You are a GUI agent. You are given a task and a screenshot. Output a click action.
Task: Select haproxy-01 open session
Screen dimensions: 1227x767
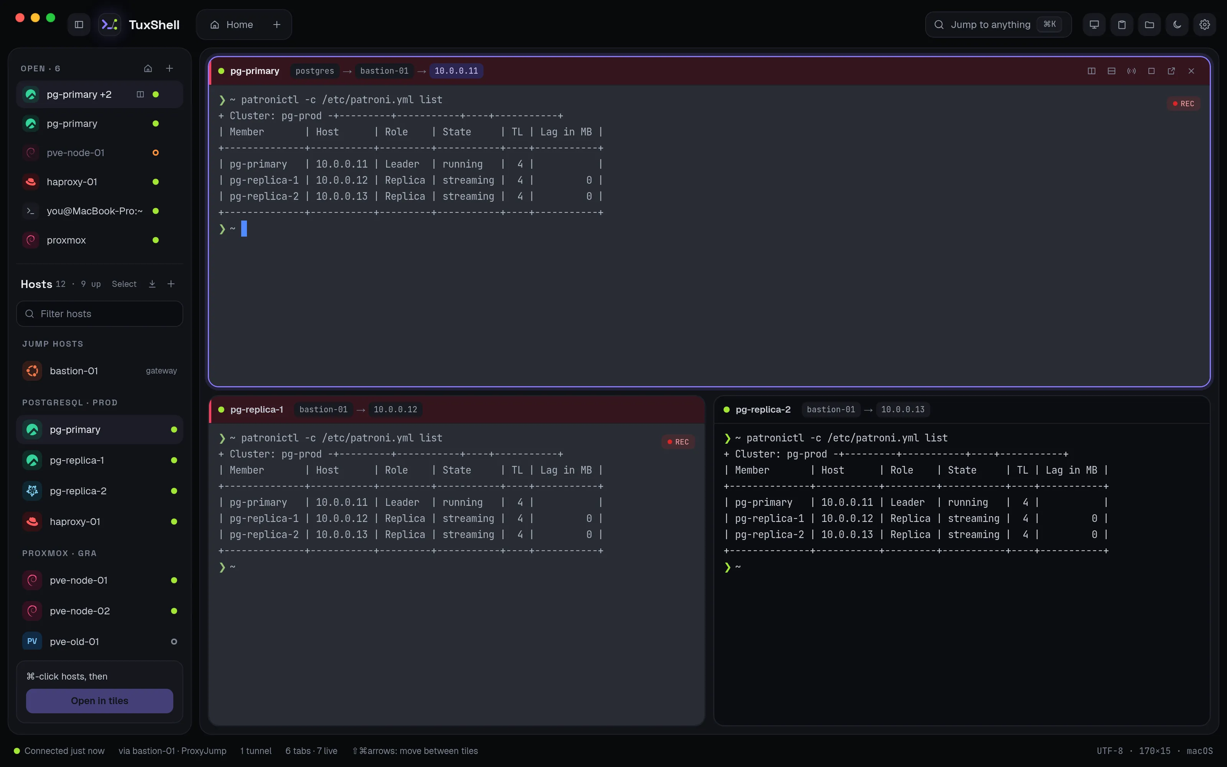tap(99, 182)
